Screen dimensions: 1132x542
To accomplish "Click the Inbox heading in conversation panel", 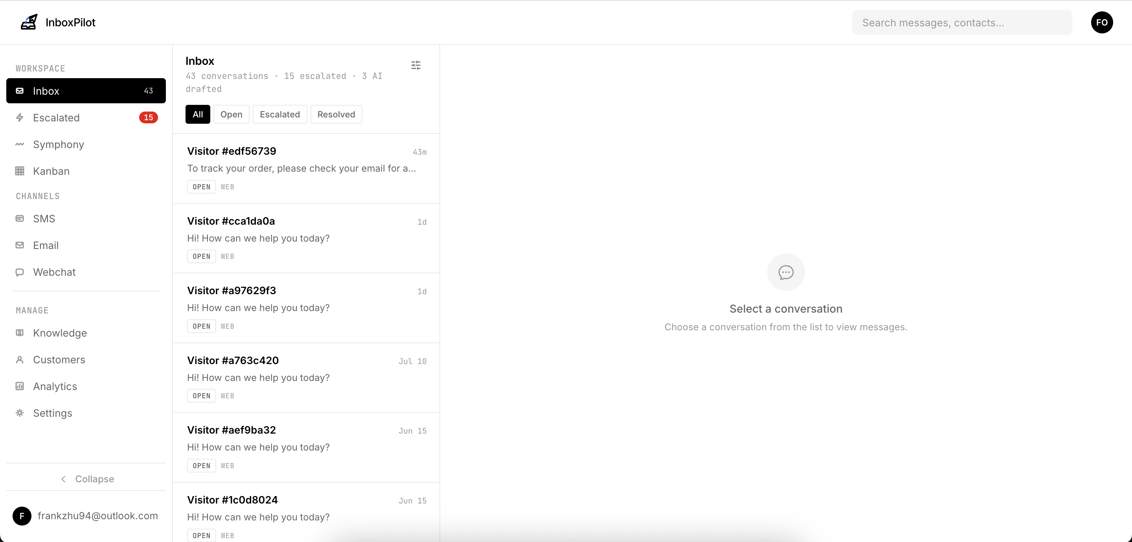I will [x=200, y=61].
